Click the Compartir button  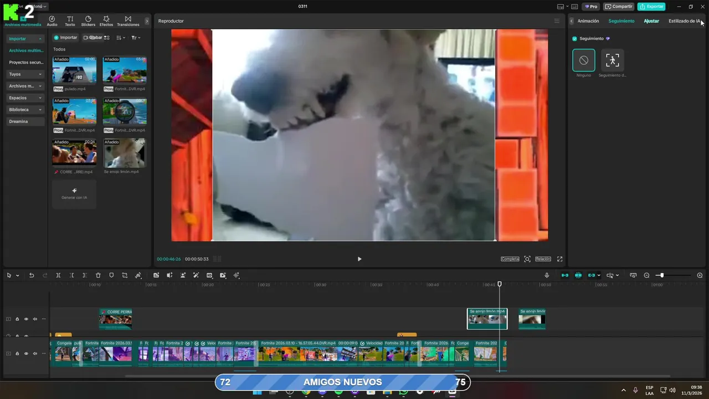click(619, 7)
